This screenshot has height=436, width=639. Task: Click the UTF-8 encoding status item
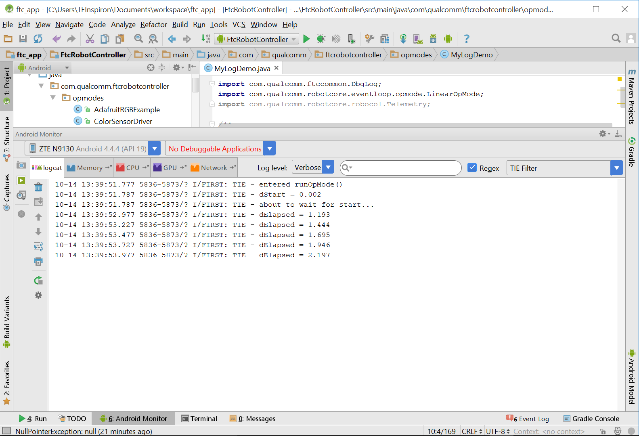tap(498, 431)
